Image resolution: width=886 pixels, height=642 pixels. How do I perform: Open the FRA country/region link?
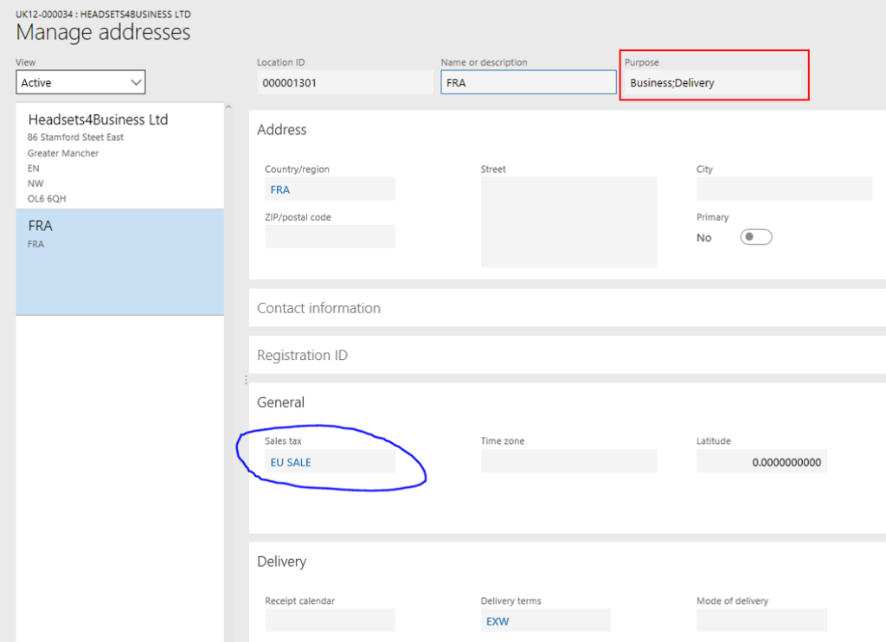click(280, 189)
